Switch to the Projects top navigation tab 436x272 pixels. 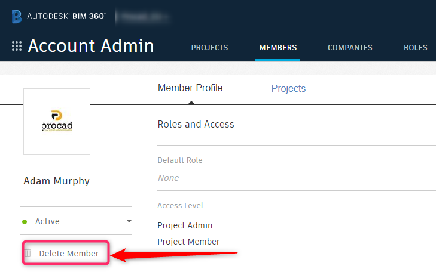pyautogui.click(x=209, y=47)
